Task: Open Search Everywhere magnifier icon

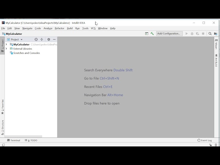Action: (210, 34)
